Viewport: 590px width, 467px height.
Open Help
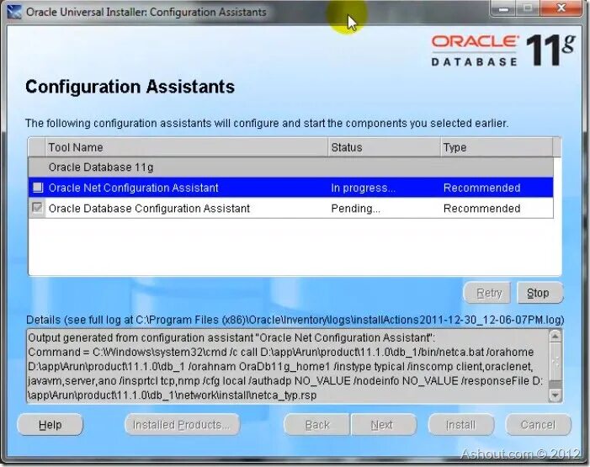point(50,425)
